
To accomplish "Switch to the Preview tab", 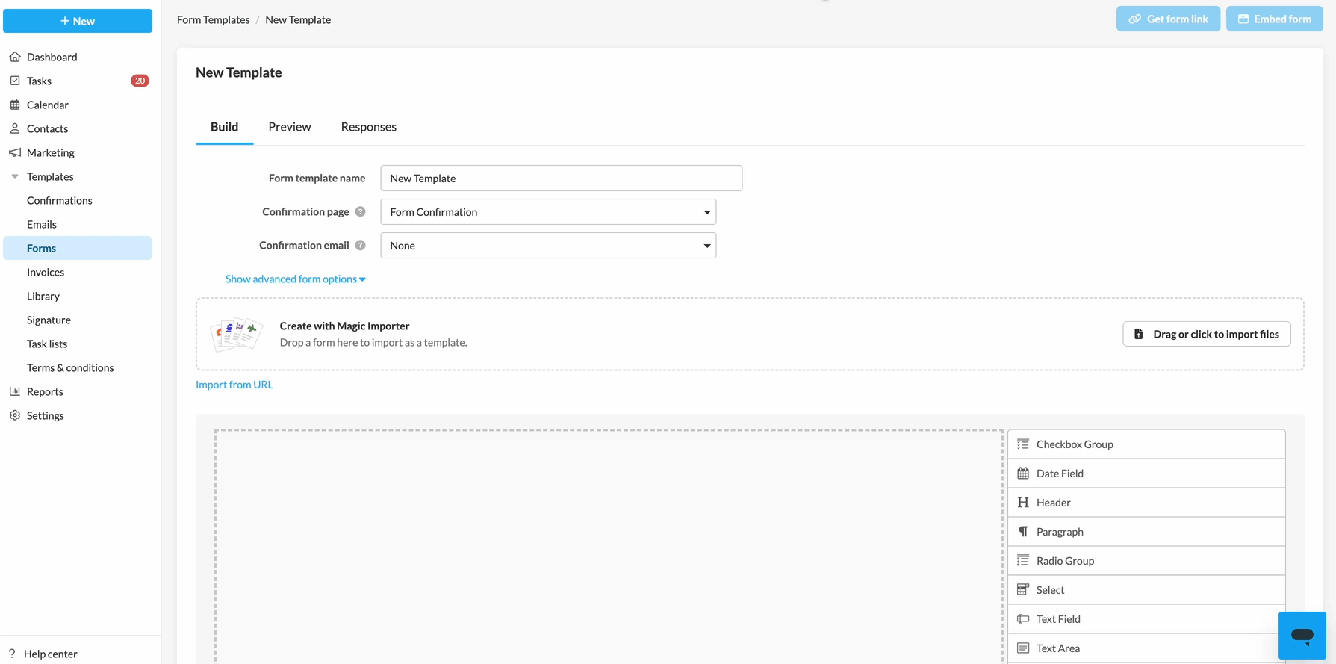I will [290, 127].
